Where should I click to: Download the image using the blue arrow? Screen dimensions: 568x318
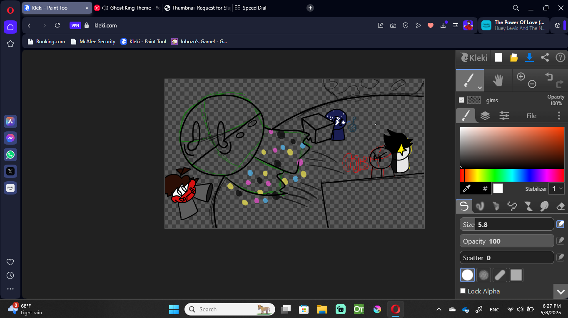529,57
